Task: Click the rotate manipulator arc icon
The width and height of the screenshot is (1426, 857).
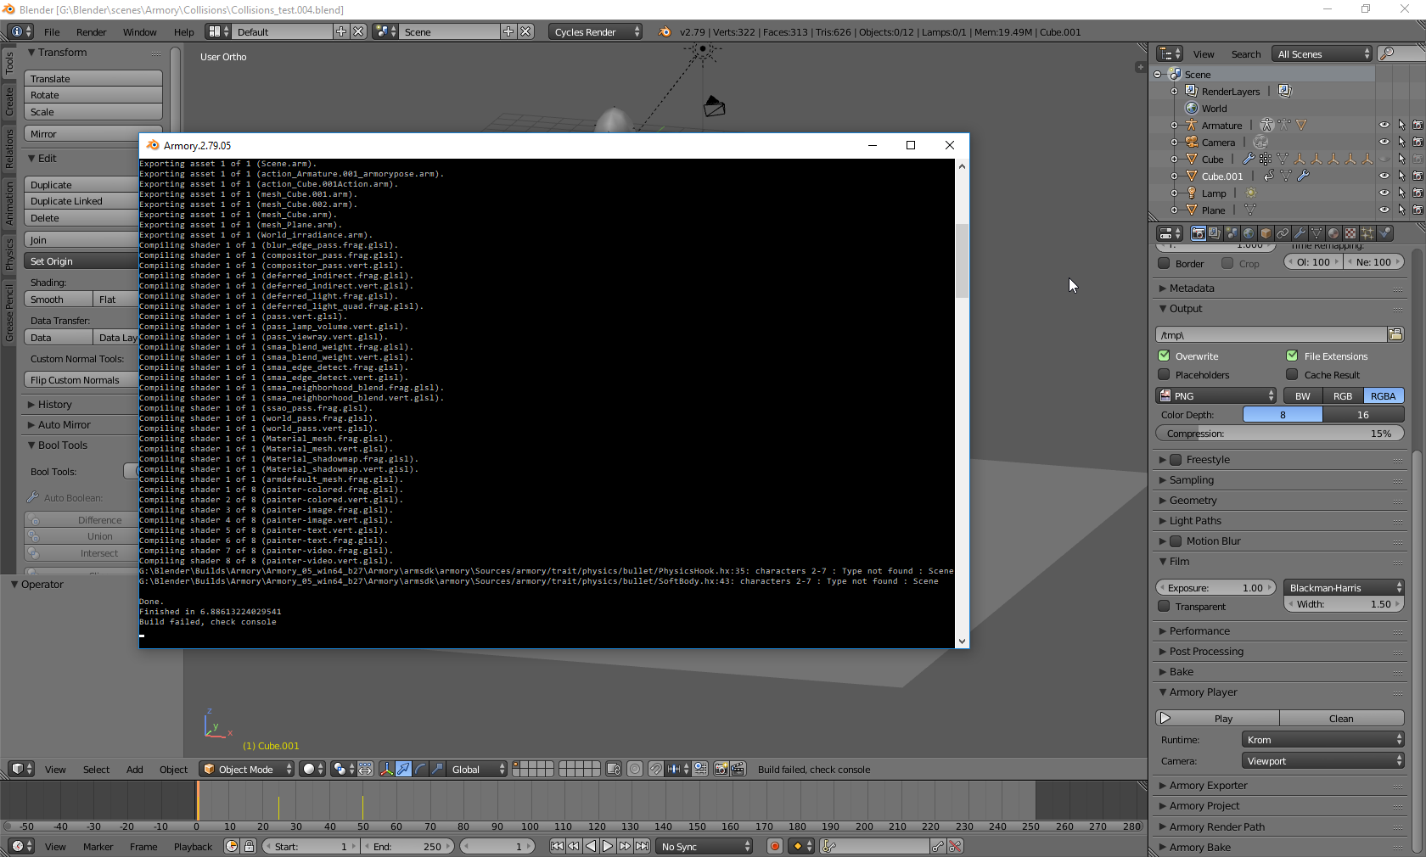Action: (x=421, y=769)
